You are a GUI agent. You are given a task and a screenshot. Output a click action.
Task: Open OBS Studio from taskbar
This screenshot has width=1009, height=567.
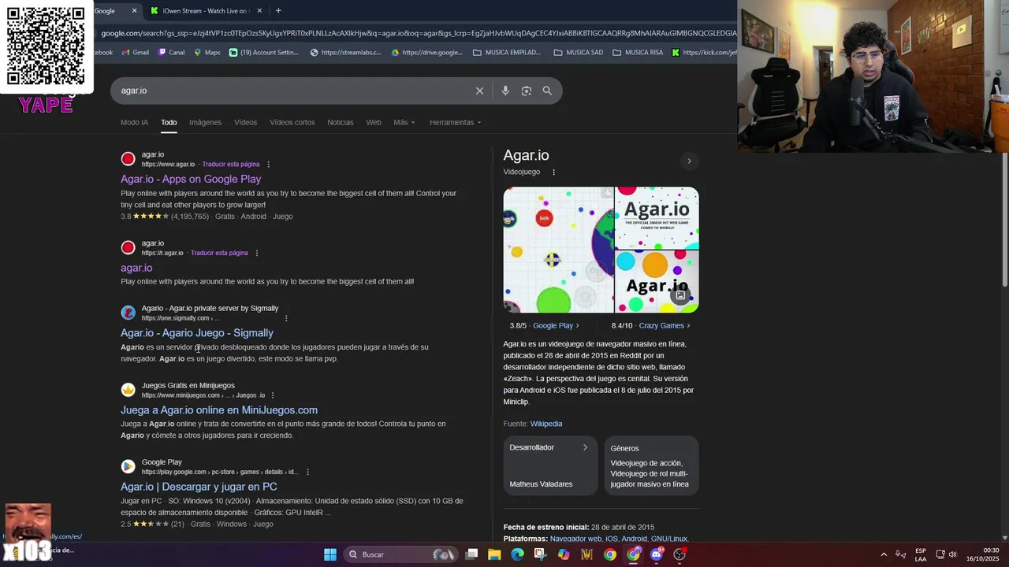pos(679,554)
